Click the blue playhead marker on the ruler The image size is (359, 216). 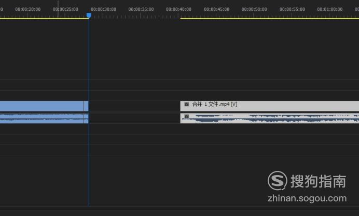[x=89, y=16]
